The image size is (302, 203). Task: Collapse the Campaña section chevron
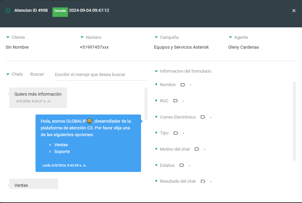coord(156,37)
